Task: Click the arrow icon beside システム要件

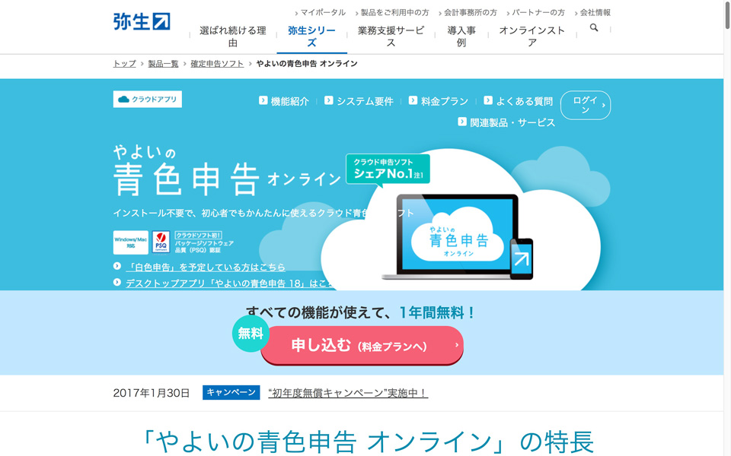Action: (329, 100)
